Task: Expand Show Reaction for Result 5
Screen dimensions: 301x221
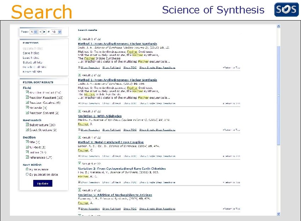Action: click(x=89, y=182)
